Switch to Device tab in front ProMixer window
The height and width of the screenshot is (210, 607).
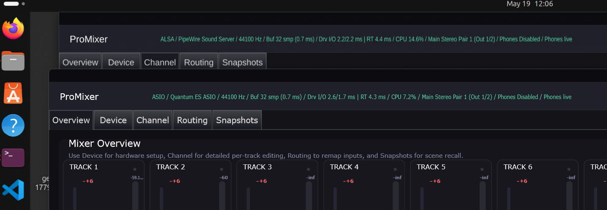point(113,120)
